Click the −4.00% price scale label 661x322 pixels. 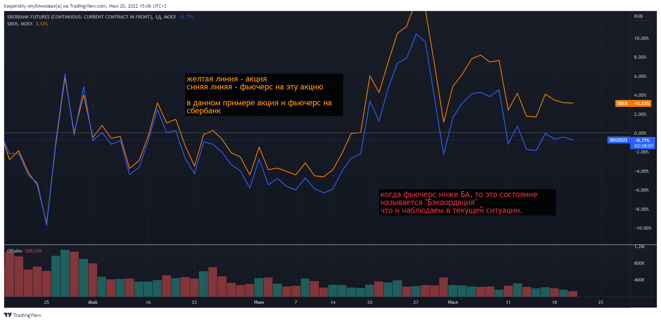641,171
